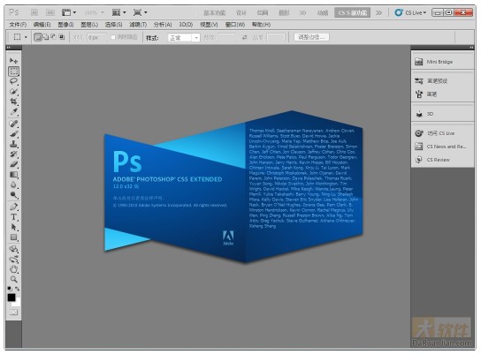The width and height of the screenshot is (481, 354).
Task: Click the black foreground color swatch
Action: coord(11,297)
